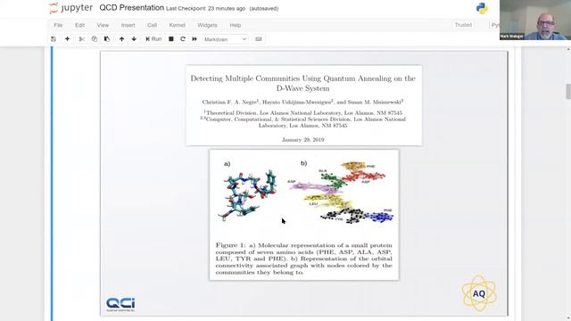Click the presenter webcam thumbnail
The height and width of the screenshot is (321, 571).
[535, 20]
